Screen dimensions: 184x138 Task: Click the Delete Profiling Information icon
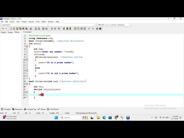coord(100,28)
